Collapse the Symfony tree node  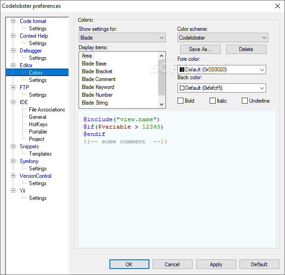pos(13,161)
